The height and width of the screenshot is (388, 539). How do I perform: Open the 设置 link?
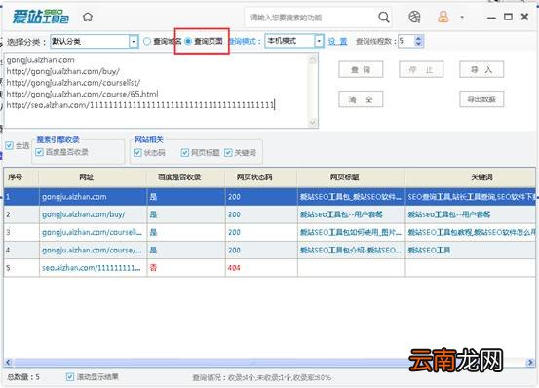point(337,42)
